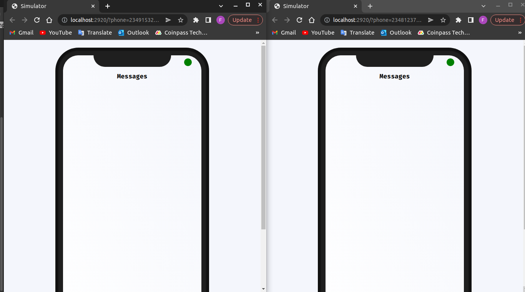
Task: Open profile avatar F in left window
Action: pyautogui.click(x=221, y=20)
